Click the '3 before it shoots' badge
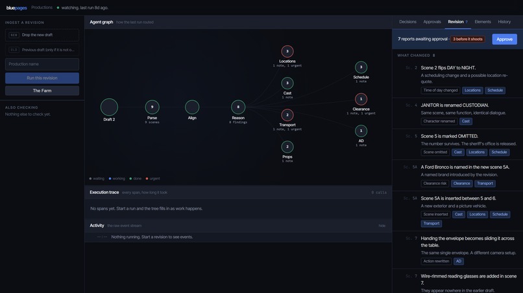523x293 pixels. tap(468, 39)
